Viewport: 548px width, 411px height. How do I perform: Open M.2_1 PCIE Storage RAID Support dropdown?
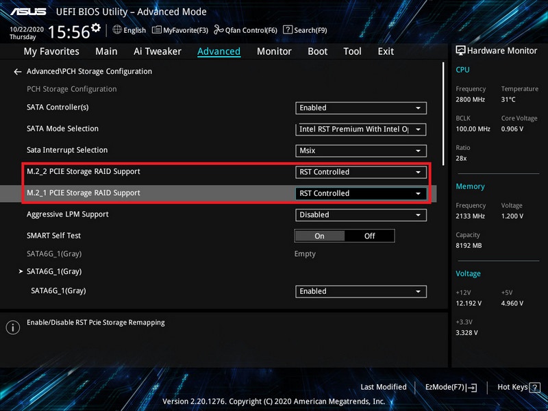point(361,193)
